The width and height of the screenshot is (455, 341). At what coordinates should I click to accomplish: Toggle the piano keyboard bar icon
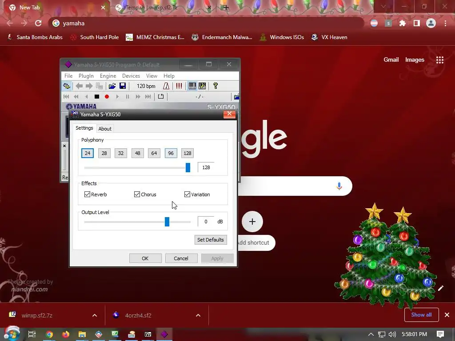(192, 86)
